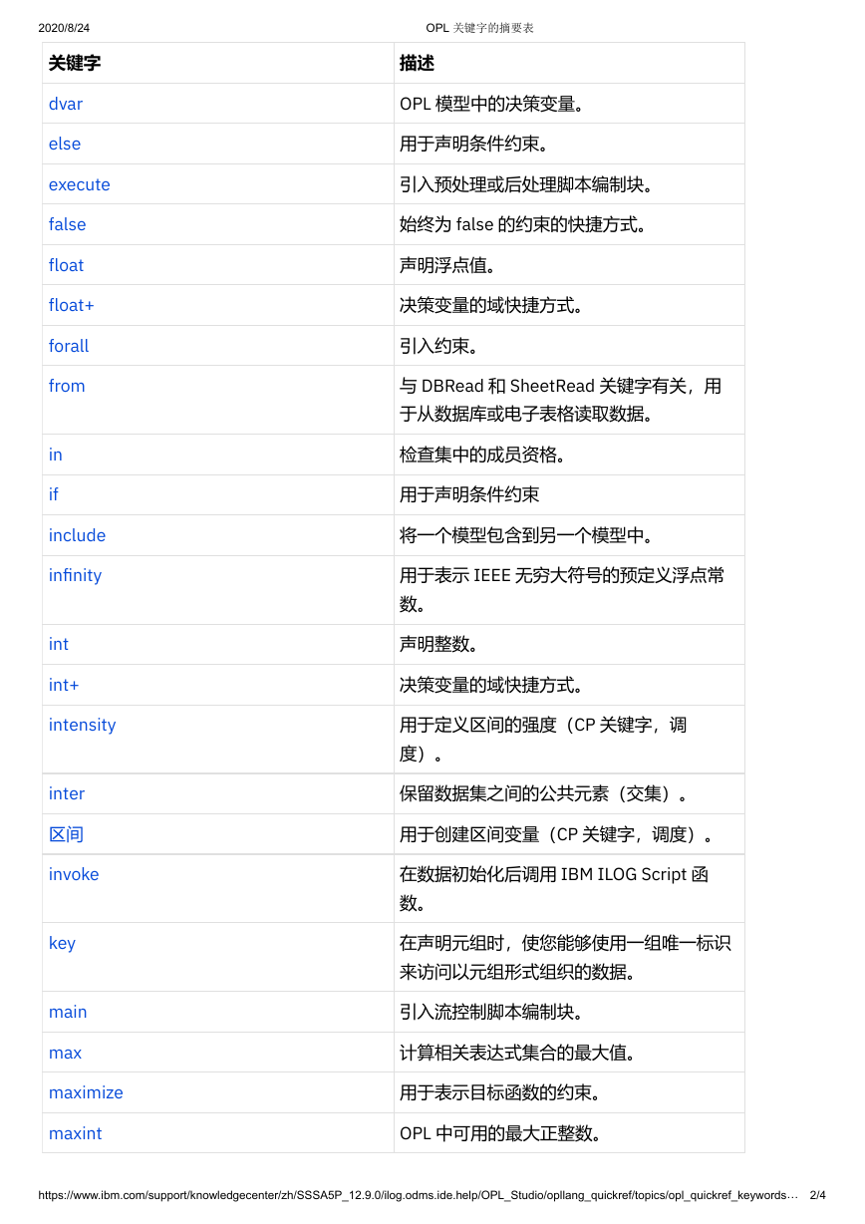Follow the invoke keyword link

click(x=75, y=874)
